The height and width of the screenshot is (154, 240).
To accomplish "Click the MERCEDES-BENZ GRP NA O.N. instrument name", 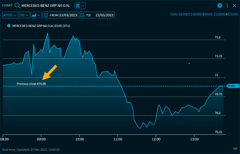I will click(46, 6).
